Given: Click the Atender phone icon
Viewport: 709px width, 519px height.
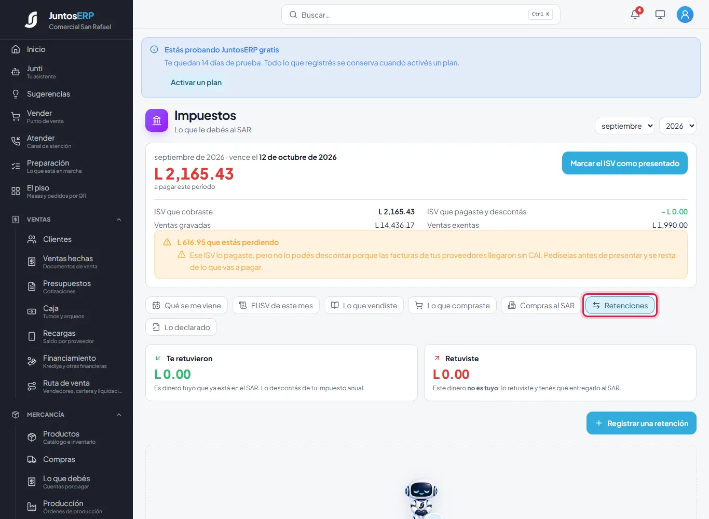Looking at the screenshot, I should 16,142.
